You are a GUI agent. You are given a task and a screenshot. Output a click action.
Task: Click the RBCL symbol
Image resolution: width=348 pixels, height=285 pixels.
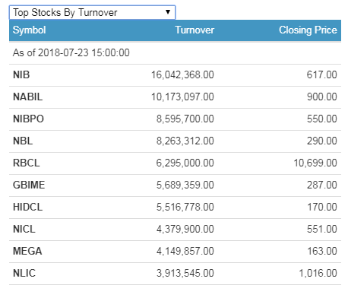27,163
